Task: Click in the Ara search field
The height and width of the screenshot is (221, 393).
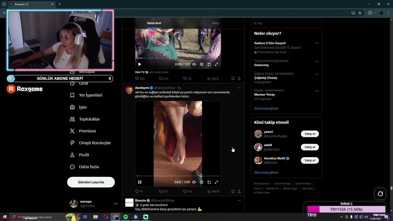Action: (286, 23)
